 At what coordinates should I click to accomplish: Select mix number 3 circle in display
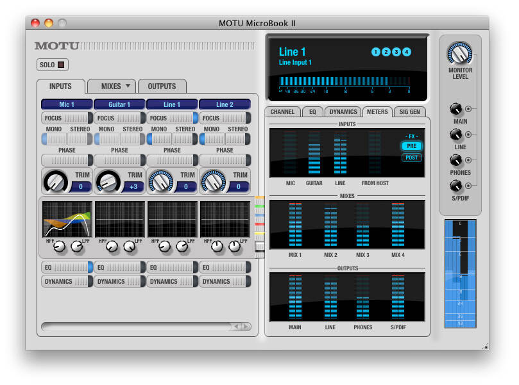click(396, 52)
